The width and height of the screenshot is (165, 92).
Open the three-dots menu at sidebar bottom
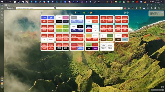click(x=2, y=90)
